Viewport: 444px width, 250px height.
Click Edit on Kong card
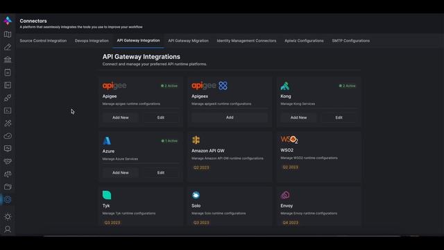pos(339,117)
